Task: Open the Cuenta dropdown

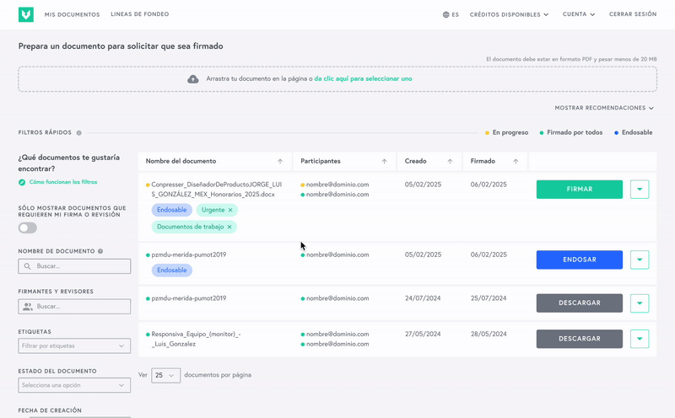Action: 579,14
